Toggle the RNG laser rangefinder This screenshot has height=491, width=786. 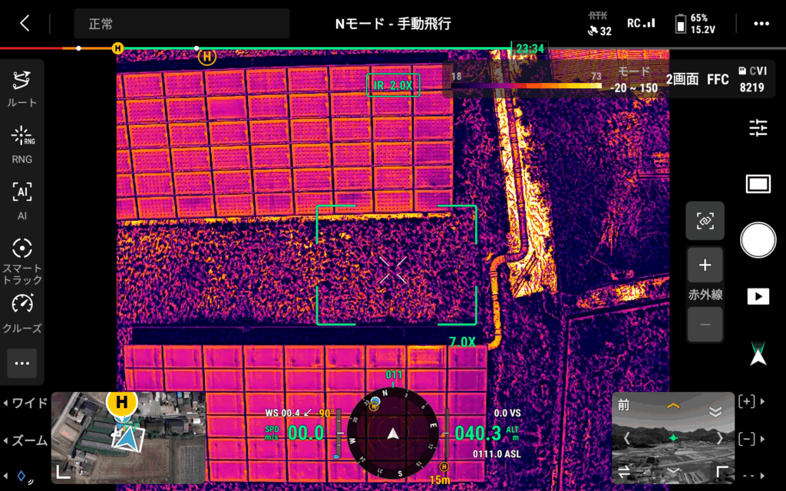(x=22, y=143)
